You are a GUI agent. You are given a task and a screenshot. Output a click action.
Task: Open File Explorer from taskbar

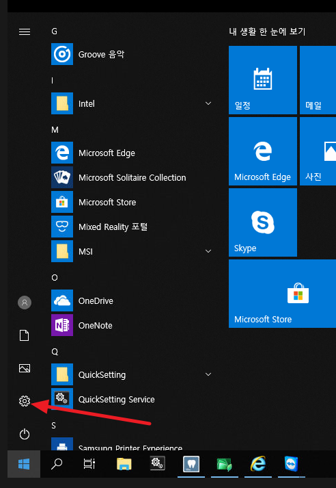coord(124,464)
